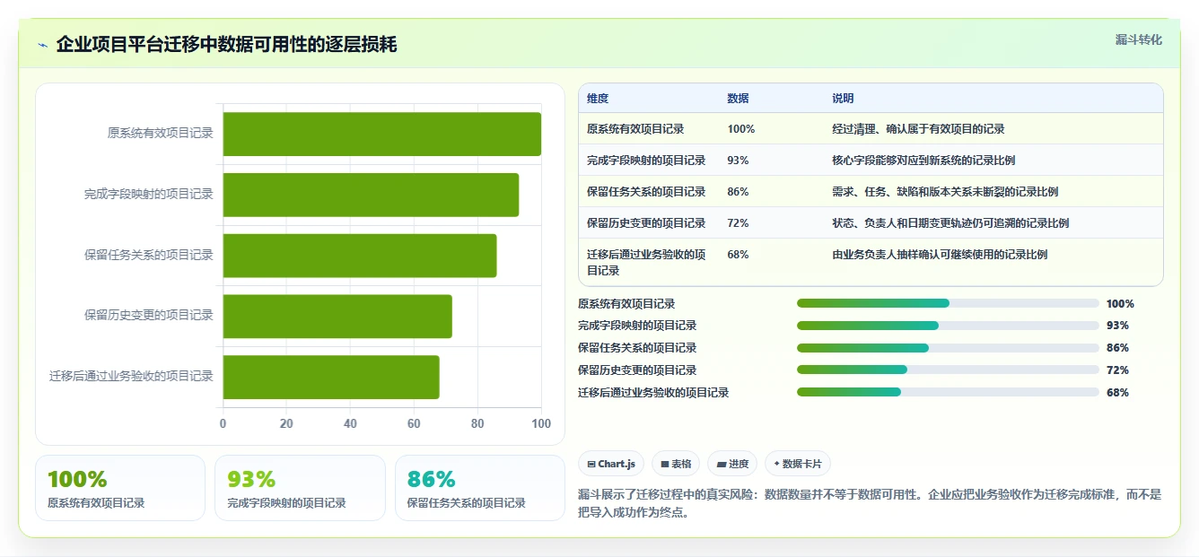Click the 迁移后通过业务验收的项目记录 chart bar

pos(331,377)
